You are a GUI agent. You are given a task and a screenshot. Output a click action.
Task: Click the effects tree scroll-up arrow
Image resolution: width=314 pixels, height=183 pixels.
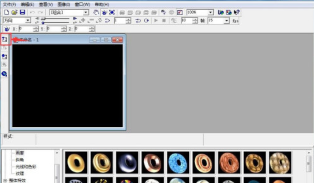57,153
